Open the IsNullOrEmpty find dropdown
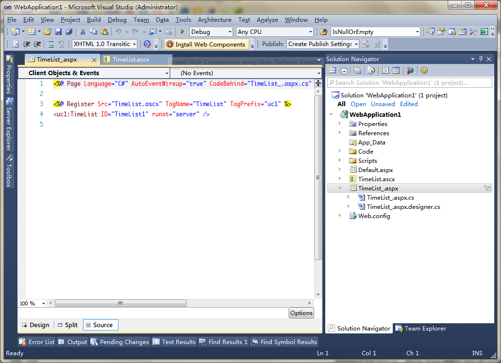 (x=375, y=32)
